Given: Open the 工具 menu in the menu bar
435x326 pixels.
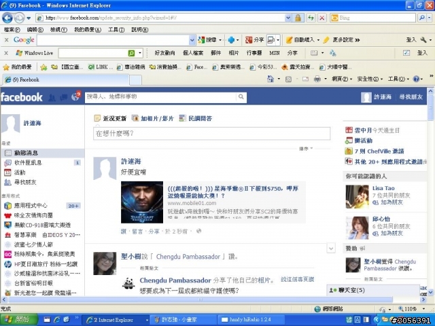Looking at the screenshot, I should (x=116, y=30).
